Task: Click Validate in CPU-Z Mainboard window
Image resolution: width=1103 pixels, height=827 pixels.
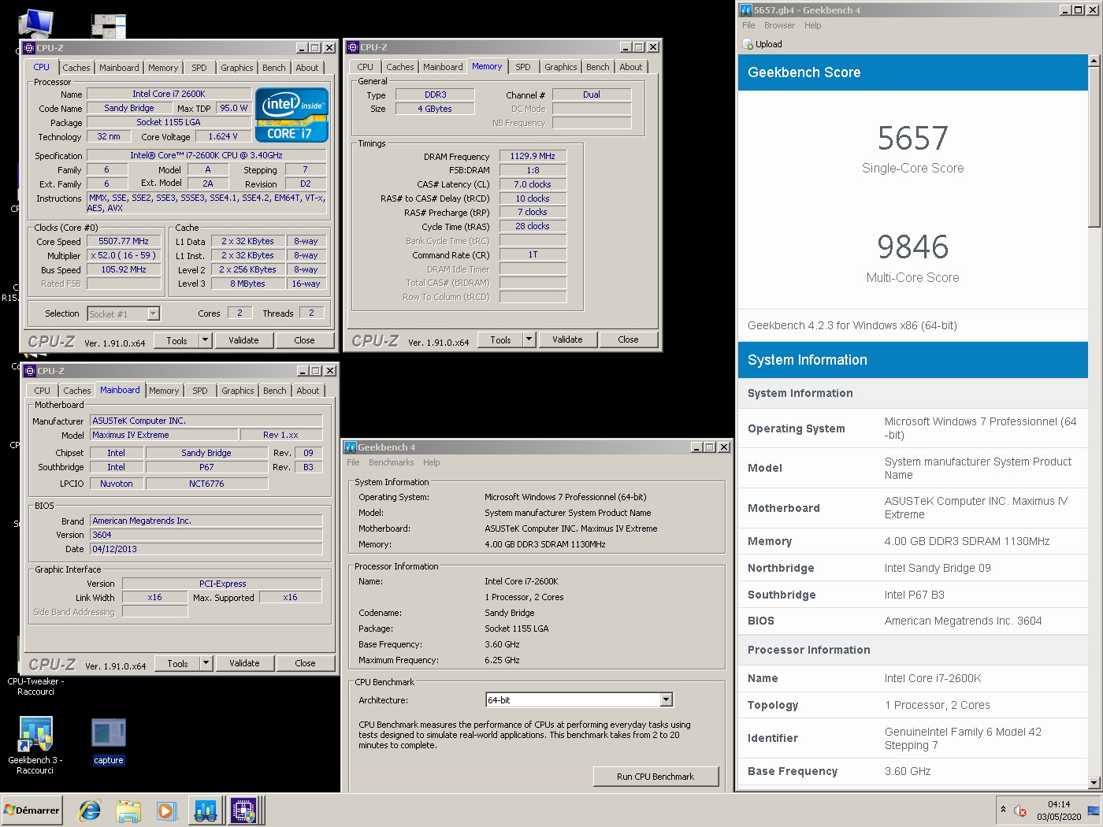Action: point(244,663)
